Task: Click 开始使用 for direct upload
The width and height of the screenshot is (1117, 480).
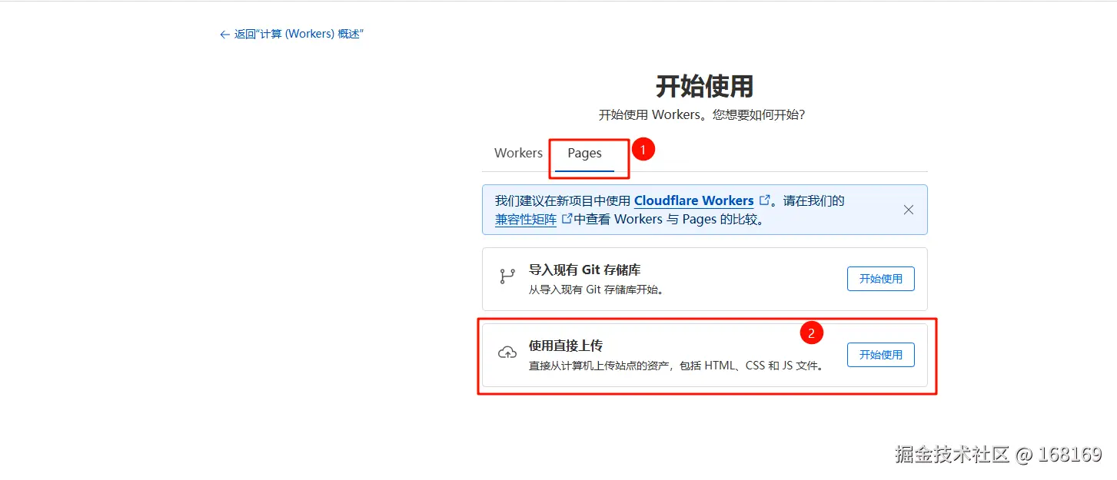Action: tap(881, 355)
